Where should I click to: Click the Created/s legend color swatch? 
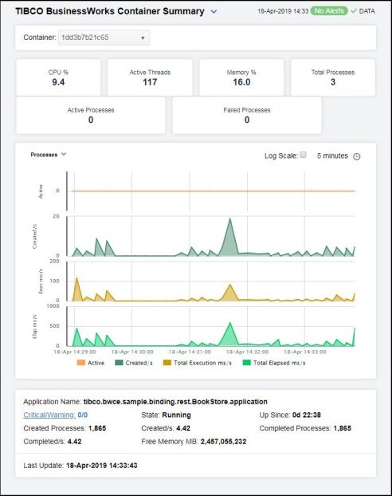click(x=119, y=363)
